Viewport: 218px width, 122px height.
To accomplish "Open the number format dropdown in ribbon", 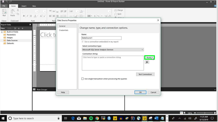I will (110, 11).
